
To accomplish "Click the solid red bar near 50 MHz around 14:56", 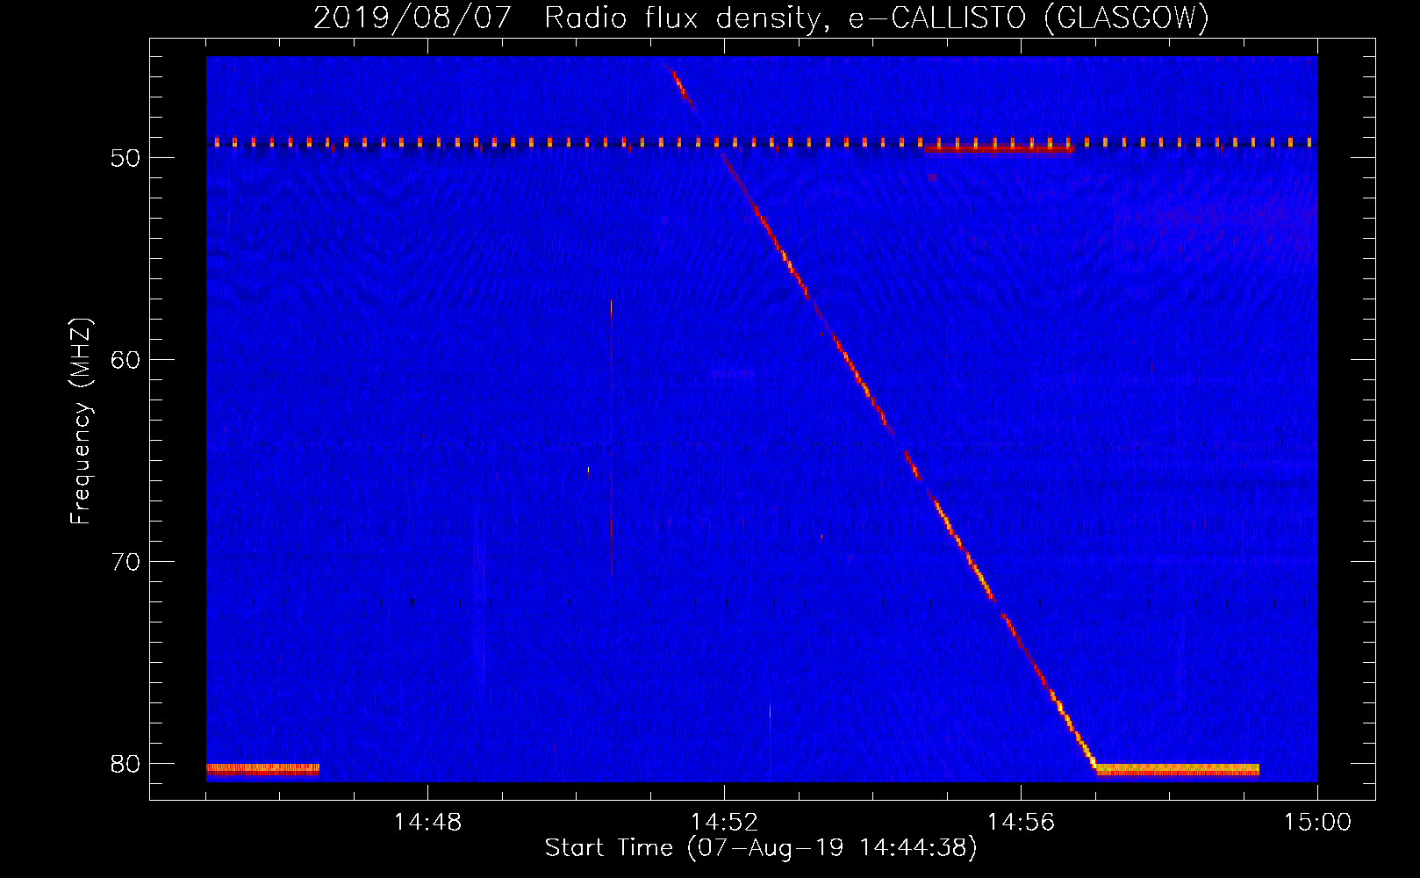I will (x=999, y=149).
